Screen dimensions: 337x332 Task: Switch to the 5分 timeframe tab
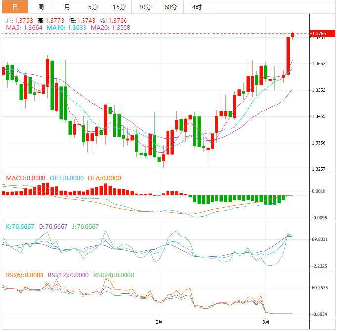pyautogui.click(x=93, y=7)
